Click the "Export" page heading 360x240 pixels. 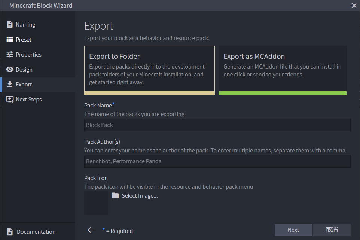point(98,26)
